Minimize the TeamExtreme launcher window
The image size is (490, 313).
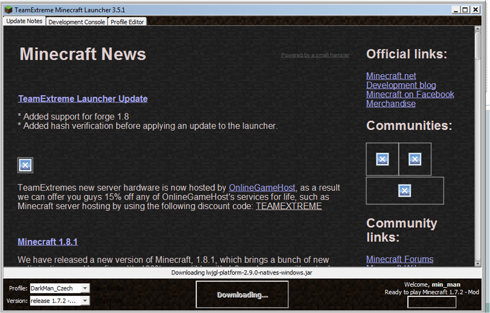[x=456, y=10]
